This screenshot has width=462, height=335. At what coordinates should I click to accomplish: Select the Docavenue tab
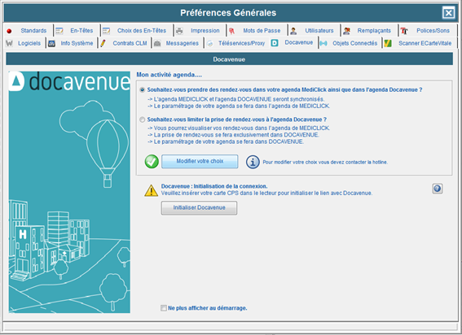coord(299,42)
